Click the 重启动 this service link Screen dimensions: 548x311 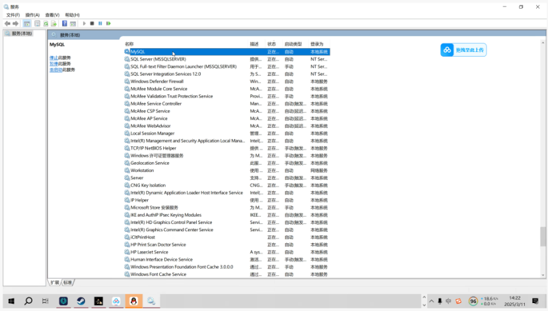(55, 70)
